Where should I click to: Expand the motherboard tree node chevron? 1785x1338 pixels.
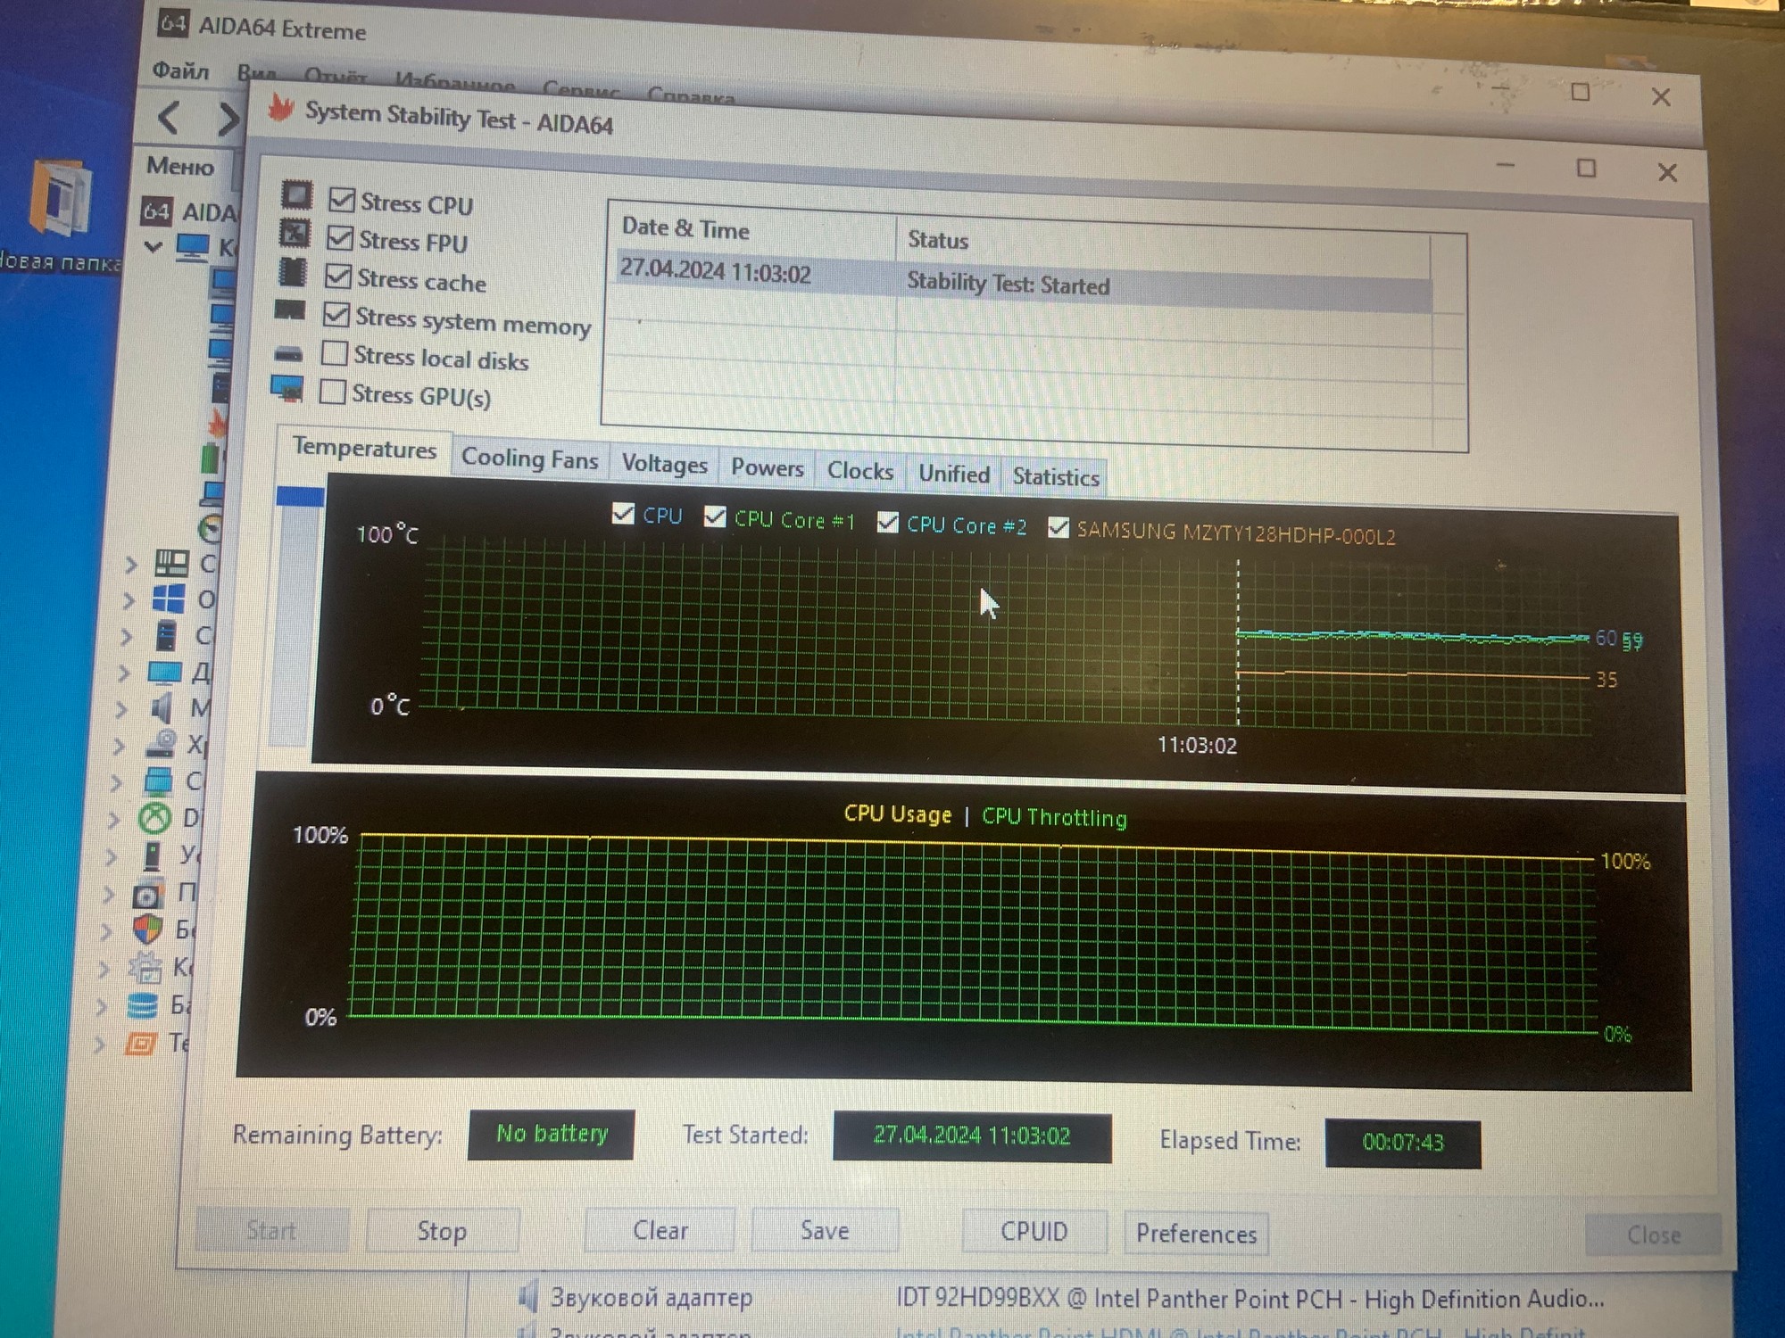131,564
